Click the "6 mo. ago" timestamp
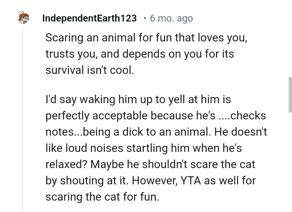292x212 pixels. pos(171,18)
